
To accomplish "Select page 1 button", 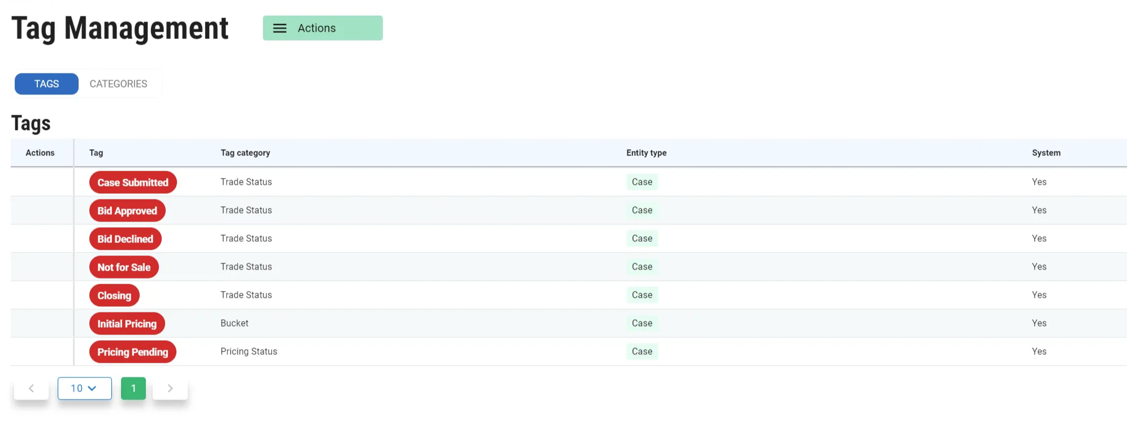I will tap(133, 388).
